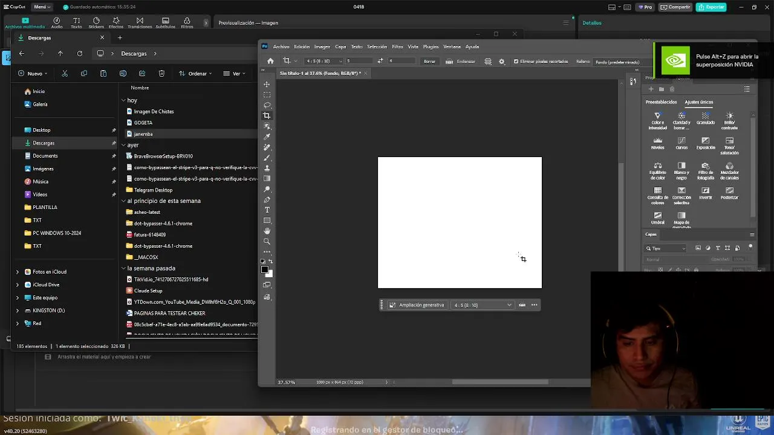
Task: Select the Gradient tool
Action: tap(267, 178)
